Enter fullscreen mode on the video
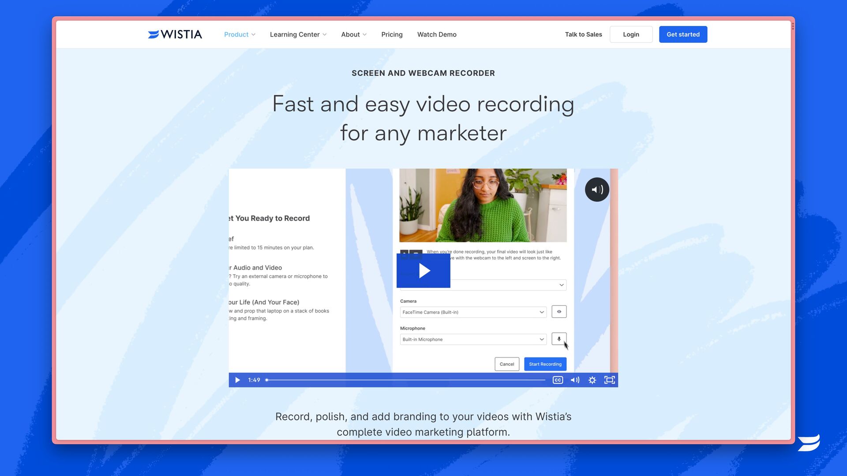The width and height of the screenshot is (847, 476). pos(609,380)
